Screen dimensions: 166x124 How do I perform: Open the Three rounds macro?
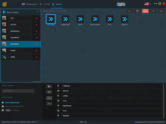click(95, 20)
